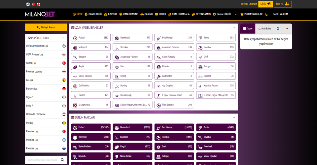Open today's Floorball (13) matches
Screen dimensions: 317x165
click(216, 147)
